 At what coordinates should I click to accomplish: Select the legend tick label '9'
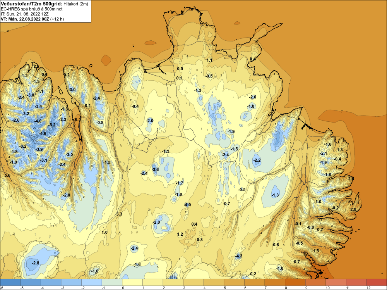point(306,288)
